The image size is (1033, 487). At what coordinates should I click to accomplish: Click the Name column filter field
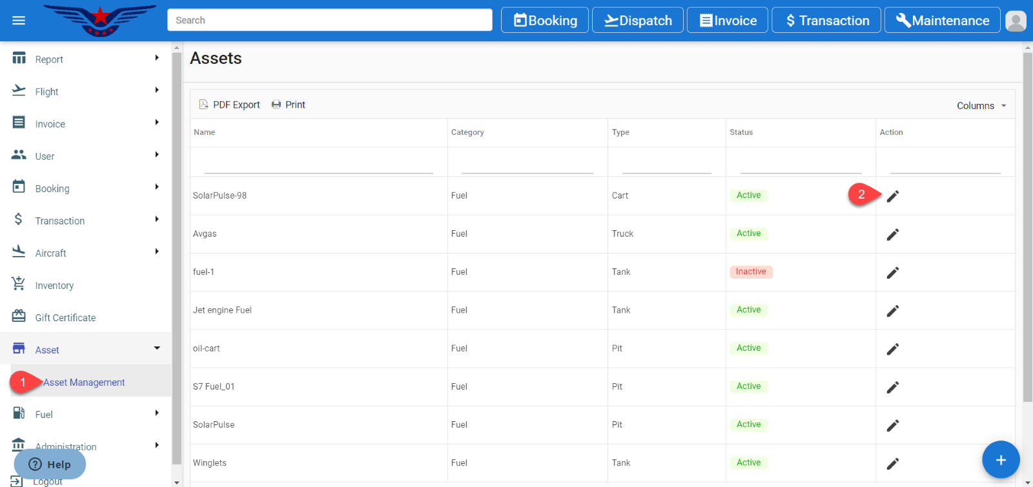click(x=318, y=164)
